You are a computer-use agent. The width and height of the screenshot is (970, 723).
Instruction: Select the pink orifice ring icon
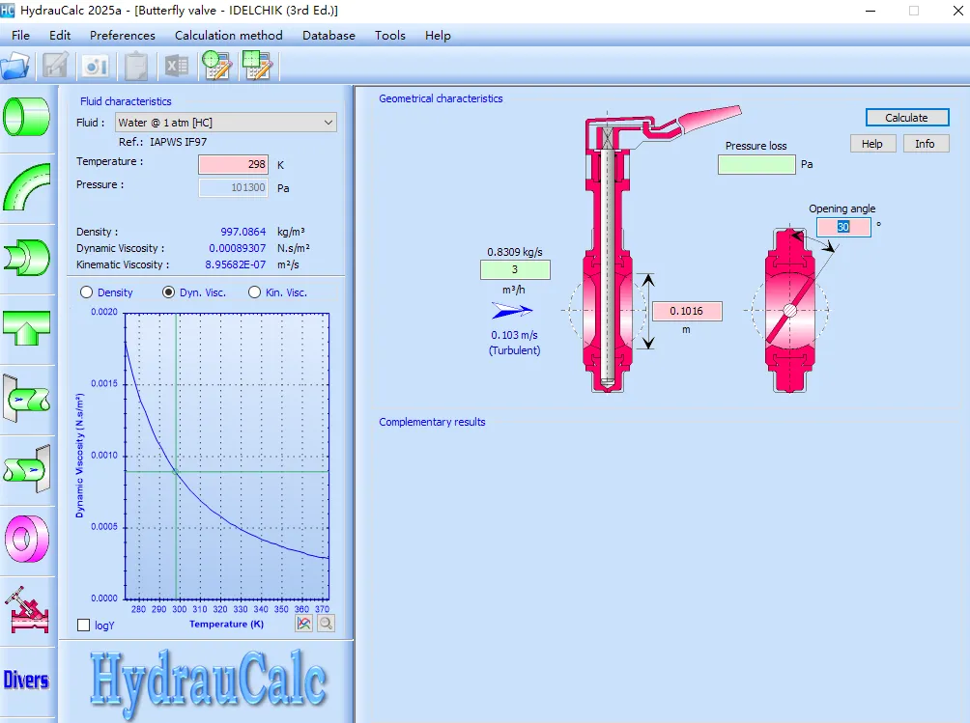[x=27, y=539]
